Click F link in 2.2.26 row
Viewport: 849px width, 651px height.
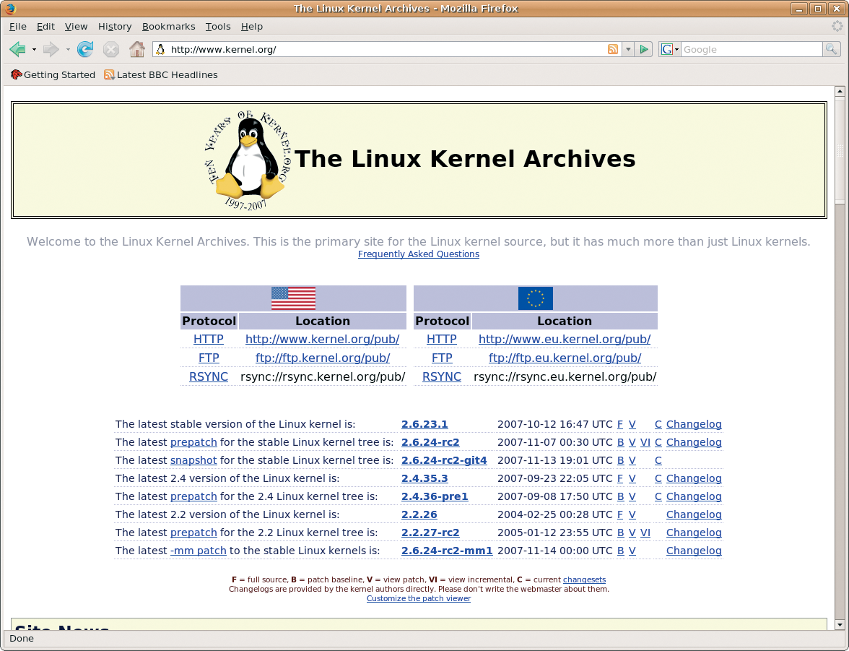click(620, 514)
